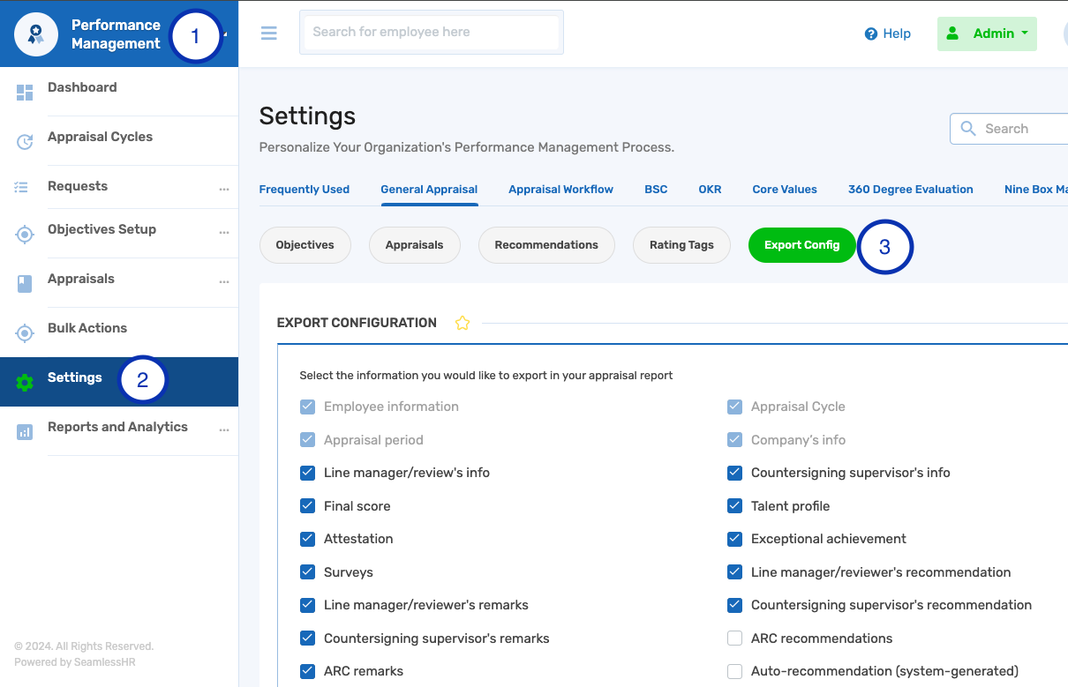Click the Admin user avatar icon
Image resolution: width=1068 pixels, height=687 pixels.
click(x=952, y=34)
